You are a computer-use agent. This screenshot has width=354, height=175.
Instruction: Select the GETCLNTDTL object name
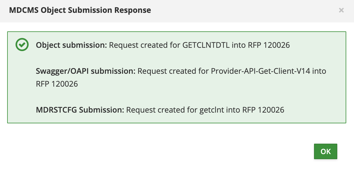[x=206, y=45]
